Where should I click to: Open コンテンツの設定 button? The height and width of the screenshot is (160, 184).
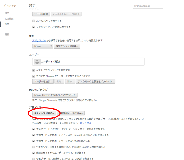point(44,113)
